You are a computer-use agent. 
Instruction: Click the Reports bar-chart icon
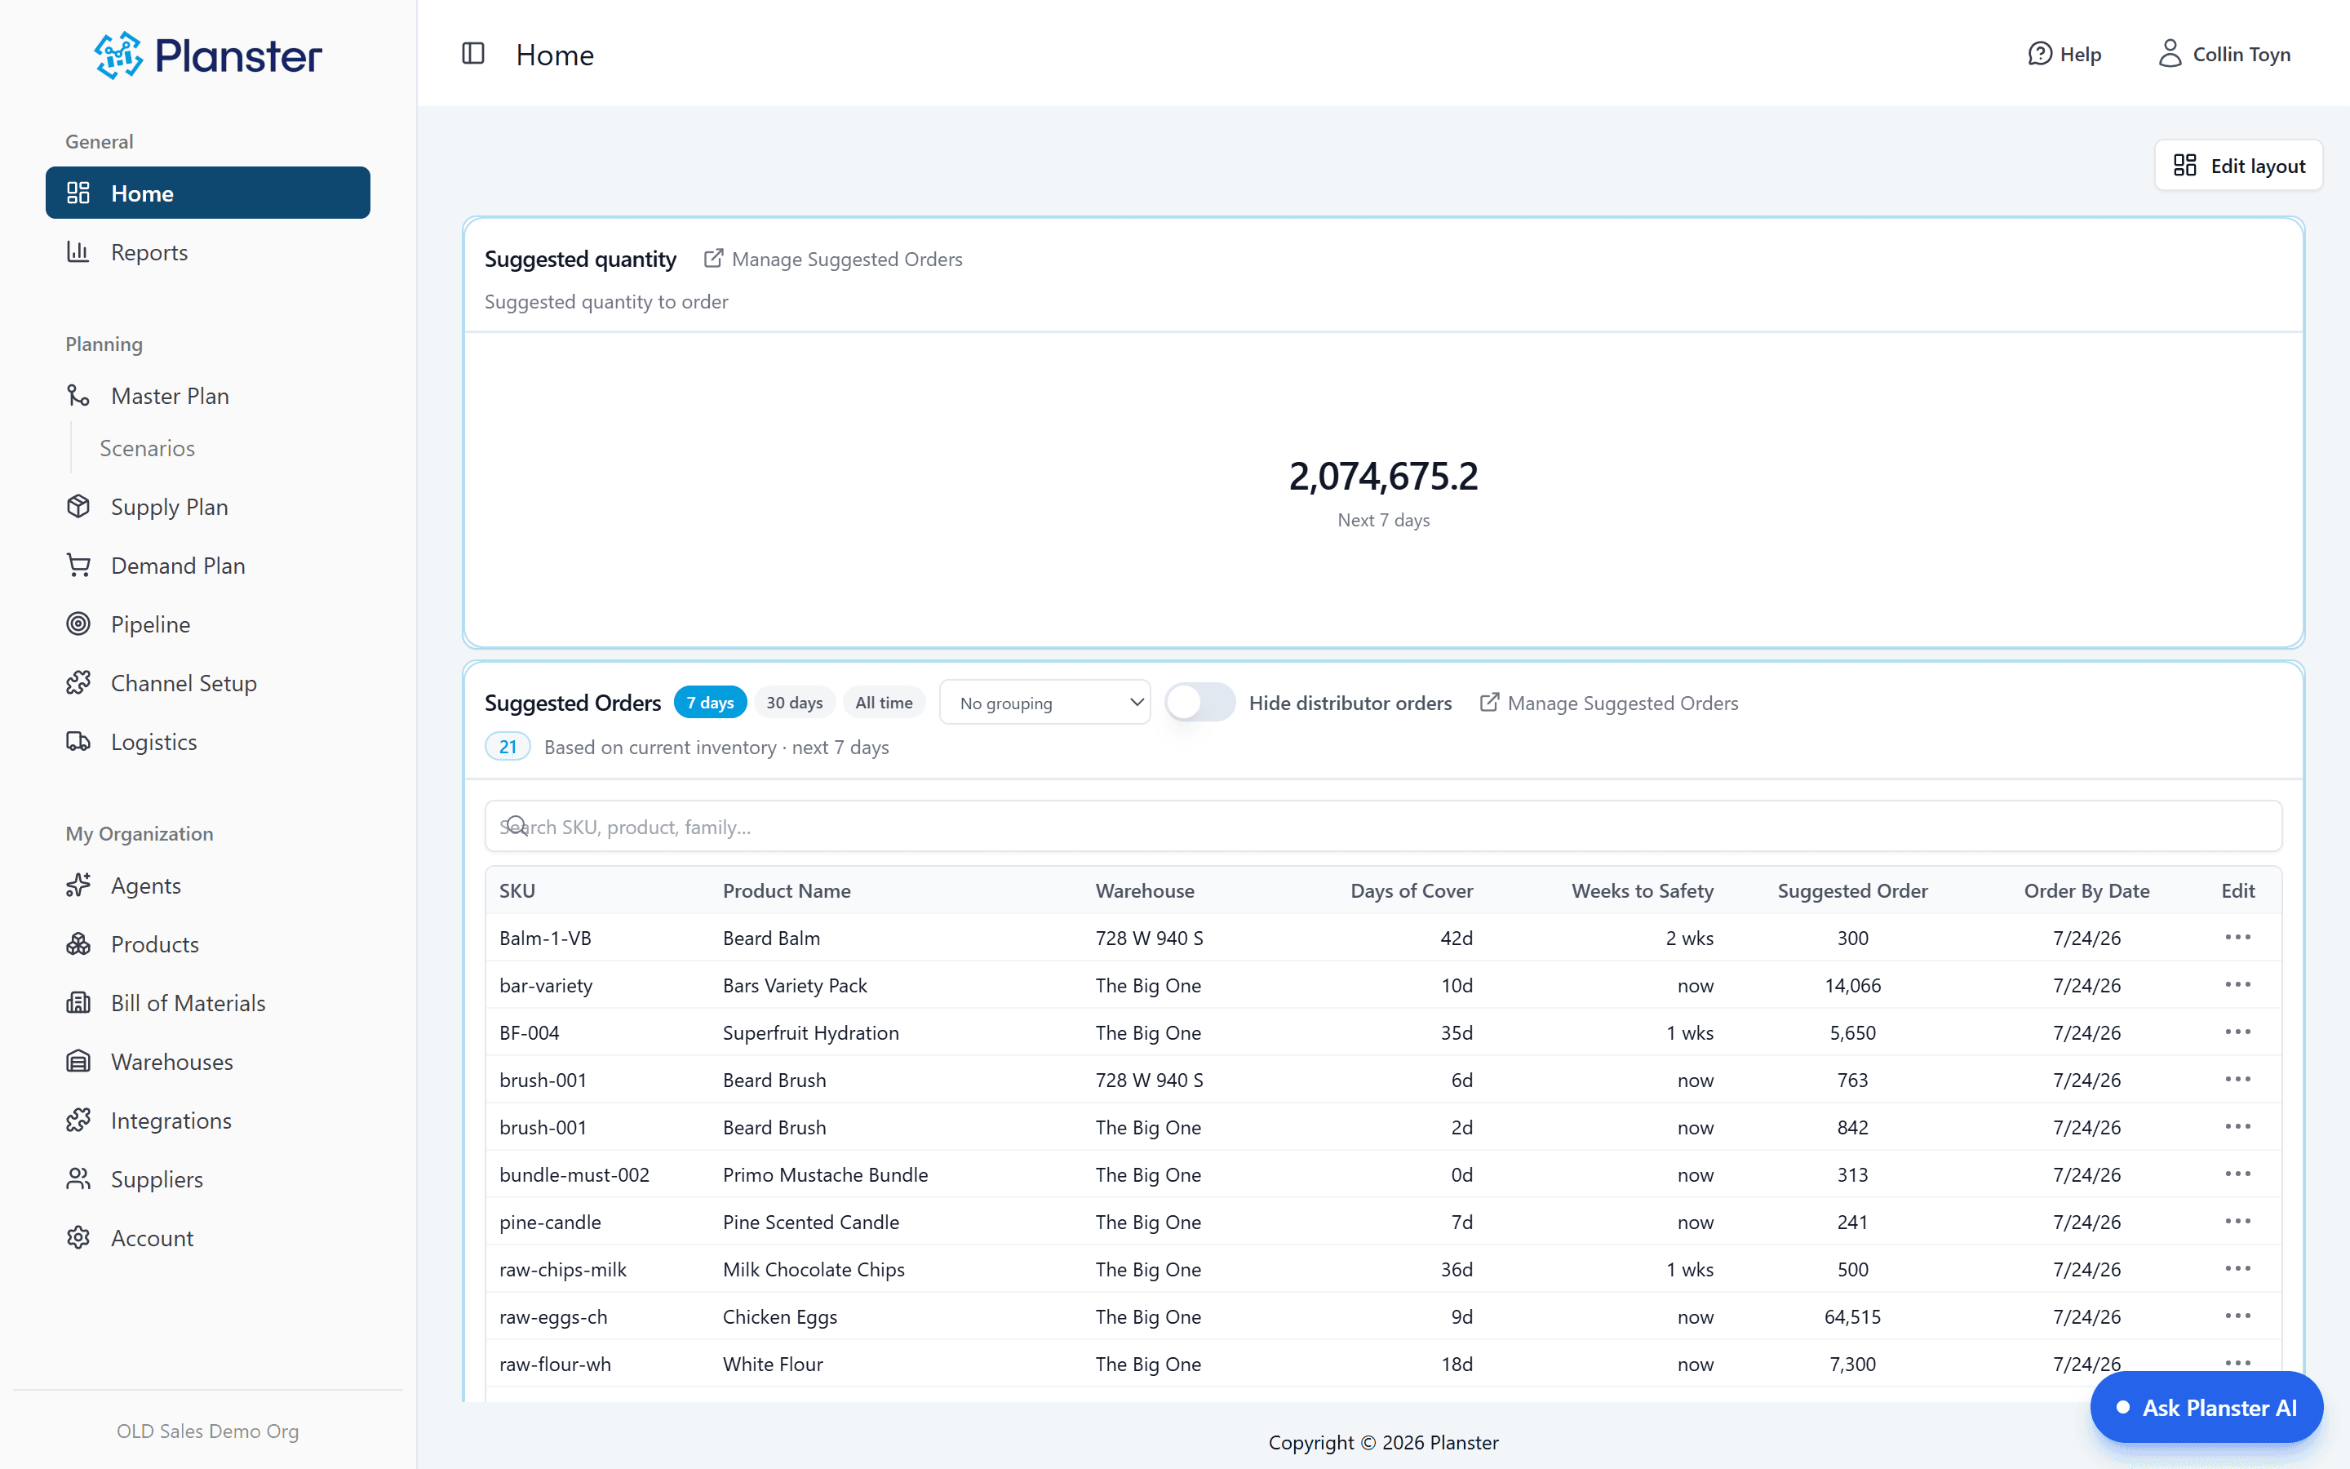pyautogui.click(x=78, y=251)
